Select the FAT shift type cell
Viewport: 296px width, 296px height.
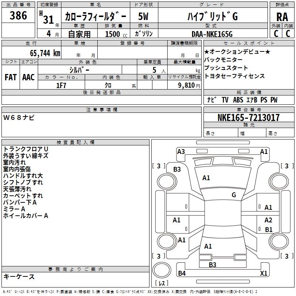[x=11, y=77]
